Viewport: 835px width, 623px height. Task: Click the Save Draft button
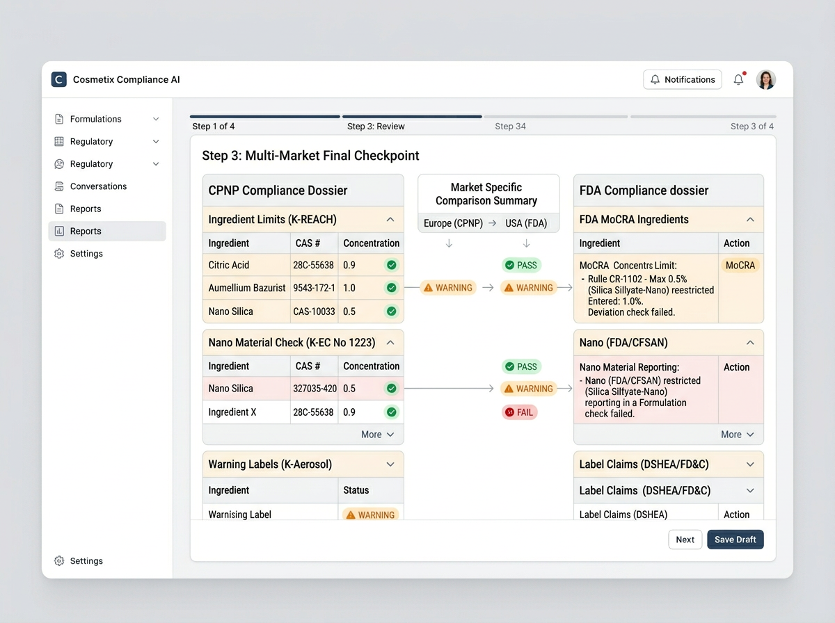point(735,539)
